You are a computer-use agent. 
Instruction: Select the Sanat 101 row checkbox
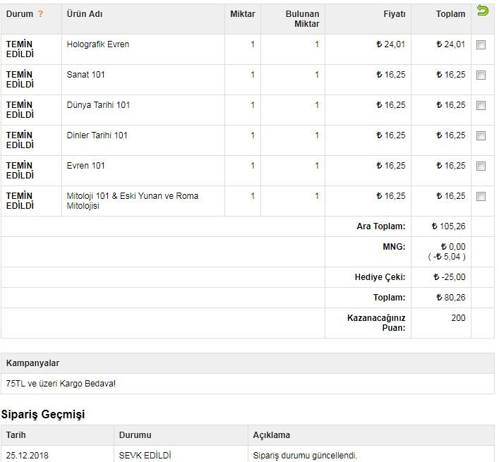coord(481,75)
